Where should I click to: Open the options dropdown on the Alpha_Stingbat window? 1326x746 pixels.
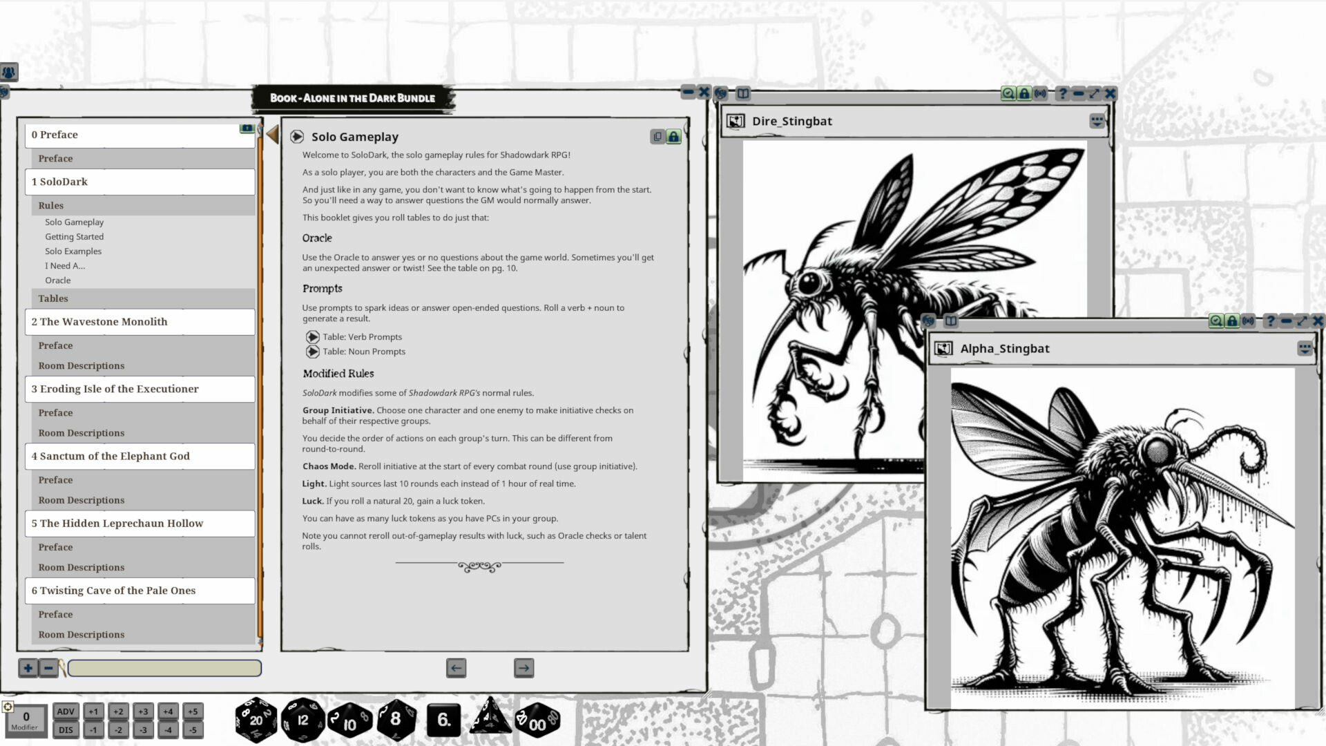tap(1305, 348)
